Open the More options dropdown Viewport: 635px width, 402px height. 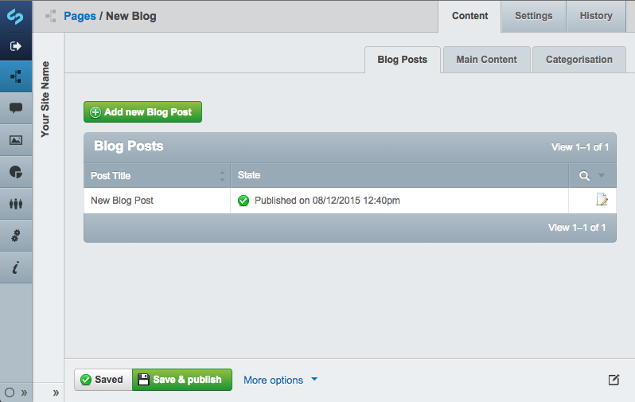coord(280,381)
